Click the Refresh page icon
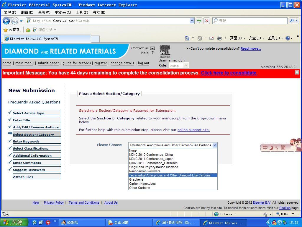The image size is (302, 227). coord(199,21)
